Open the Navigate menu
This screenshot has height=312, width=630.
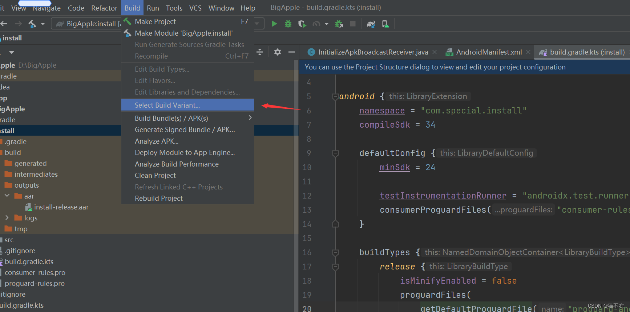(x=47, y=8)
